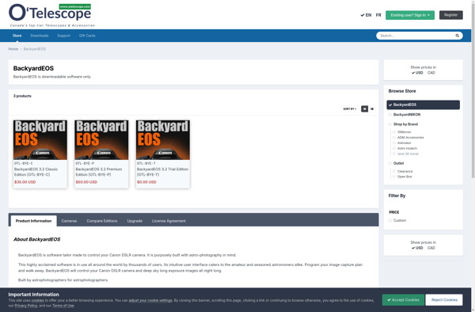Select the Clearance outlet option
The height and width of the screenshot is (312, 475).
click(x=393, y=172)
